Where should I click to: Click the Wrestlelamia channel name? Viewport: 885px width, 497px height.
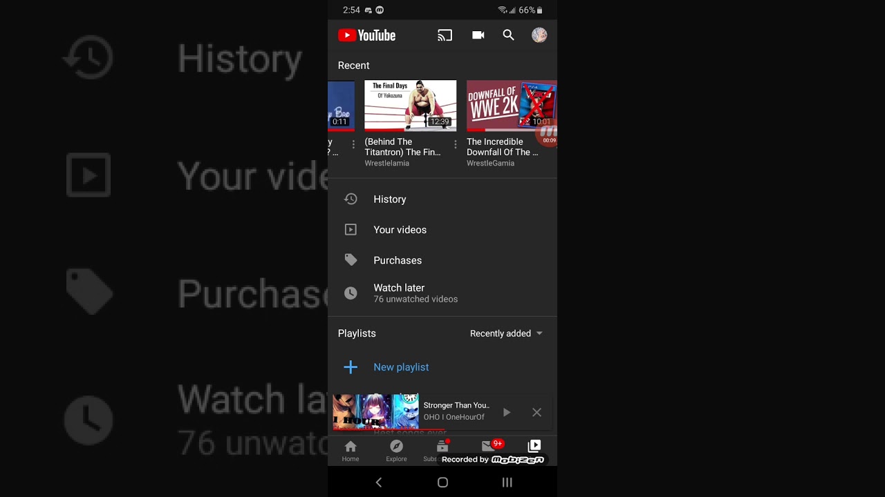[x=386, y=164]
